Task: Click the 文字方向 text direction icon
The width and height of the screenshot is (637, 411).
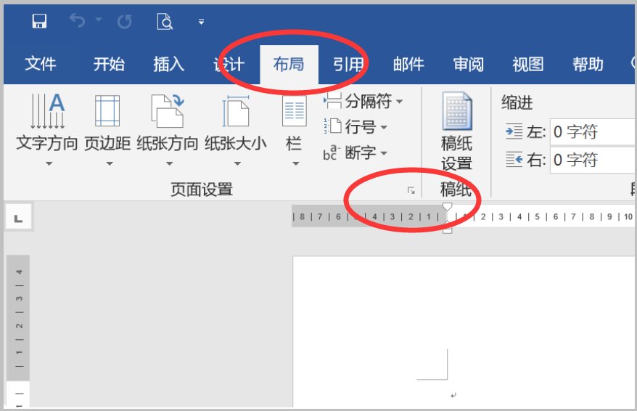Action: (48, 110)
